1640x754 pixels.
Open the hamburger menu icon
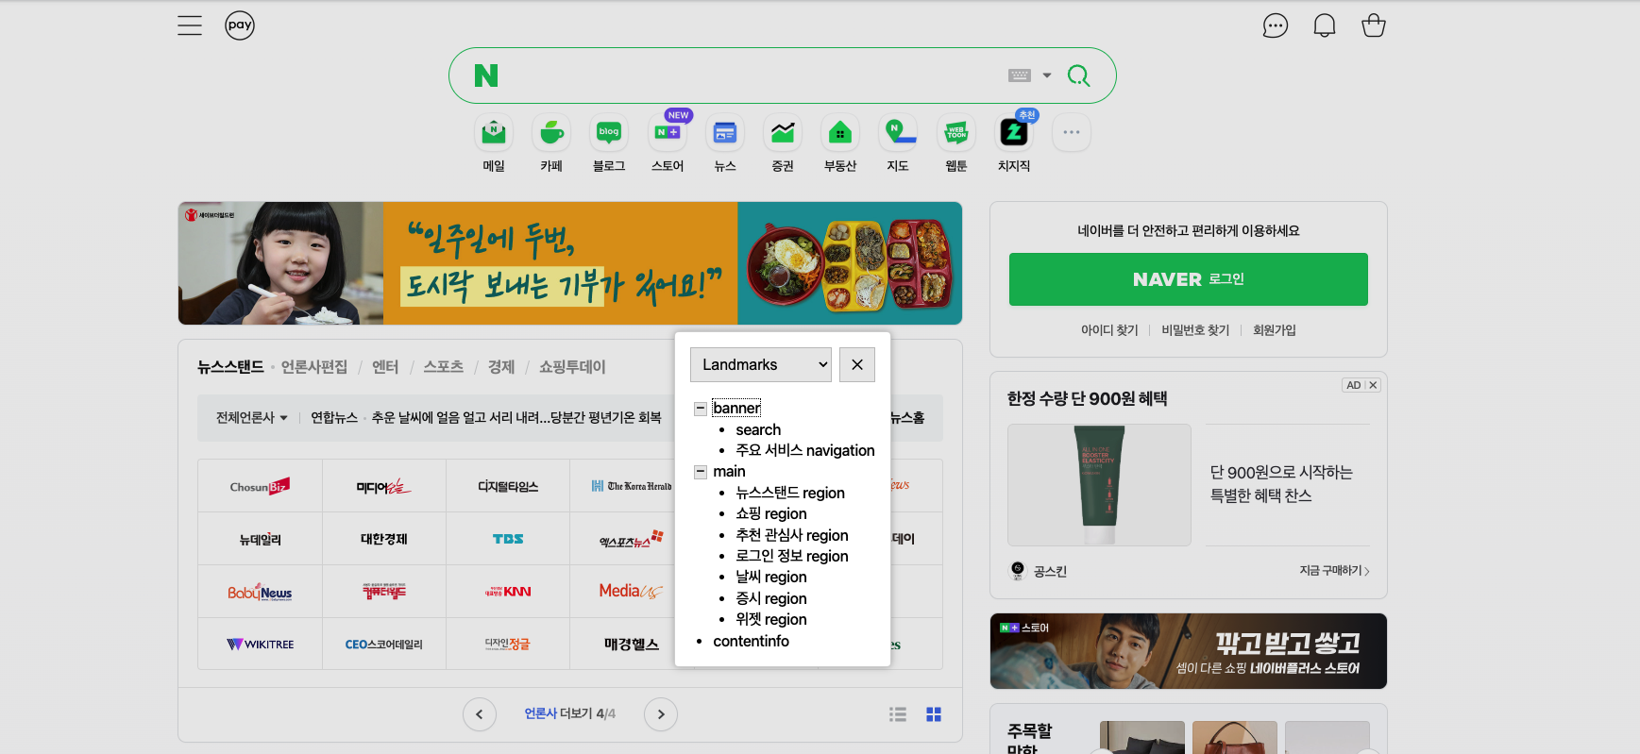(190, 25)
